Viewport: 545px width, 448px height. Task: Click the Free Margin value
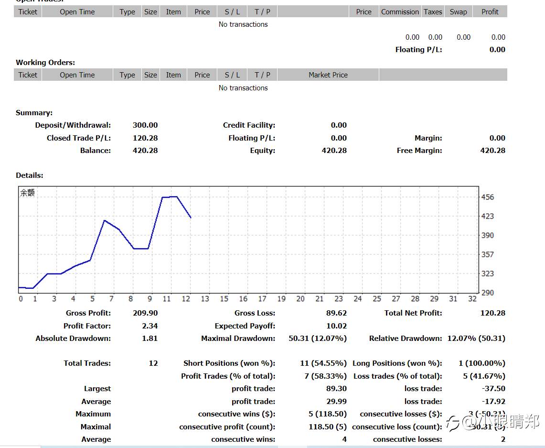[493, 151]
